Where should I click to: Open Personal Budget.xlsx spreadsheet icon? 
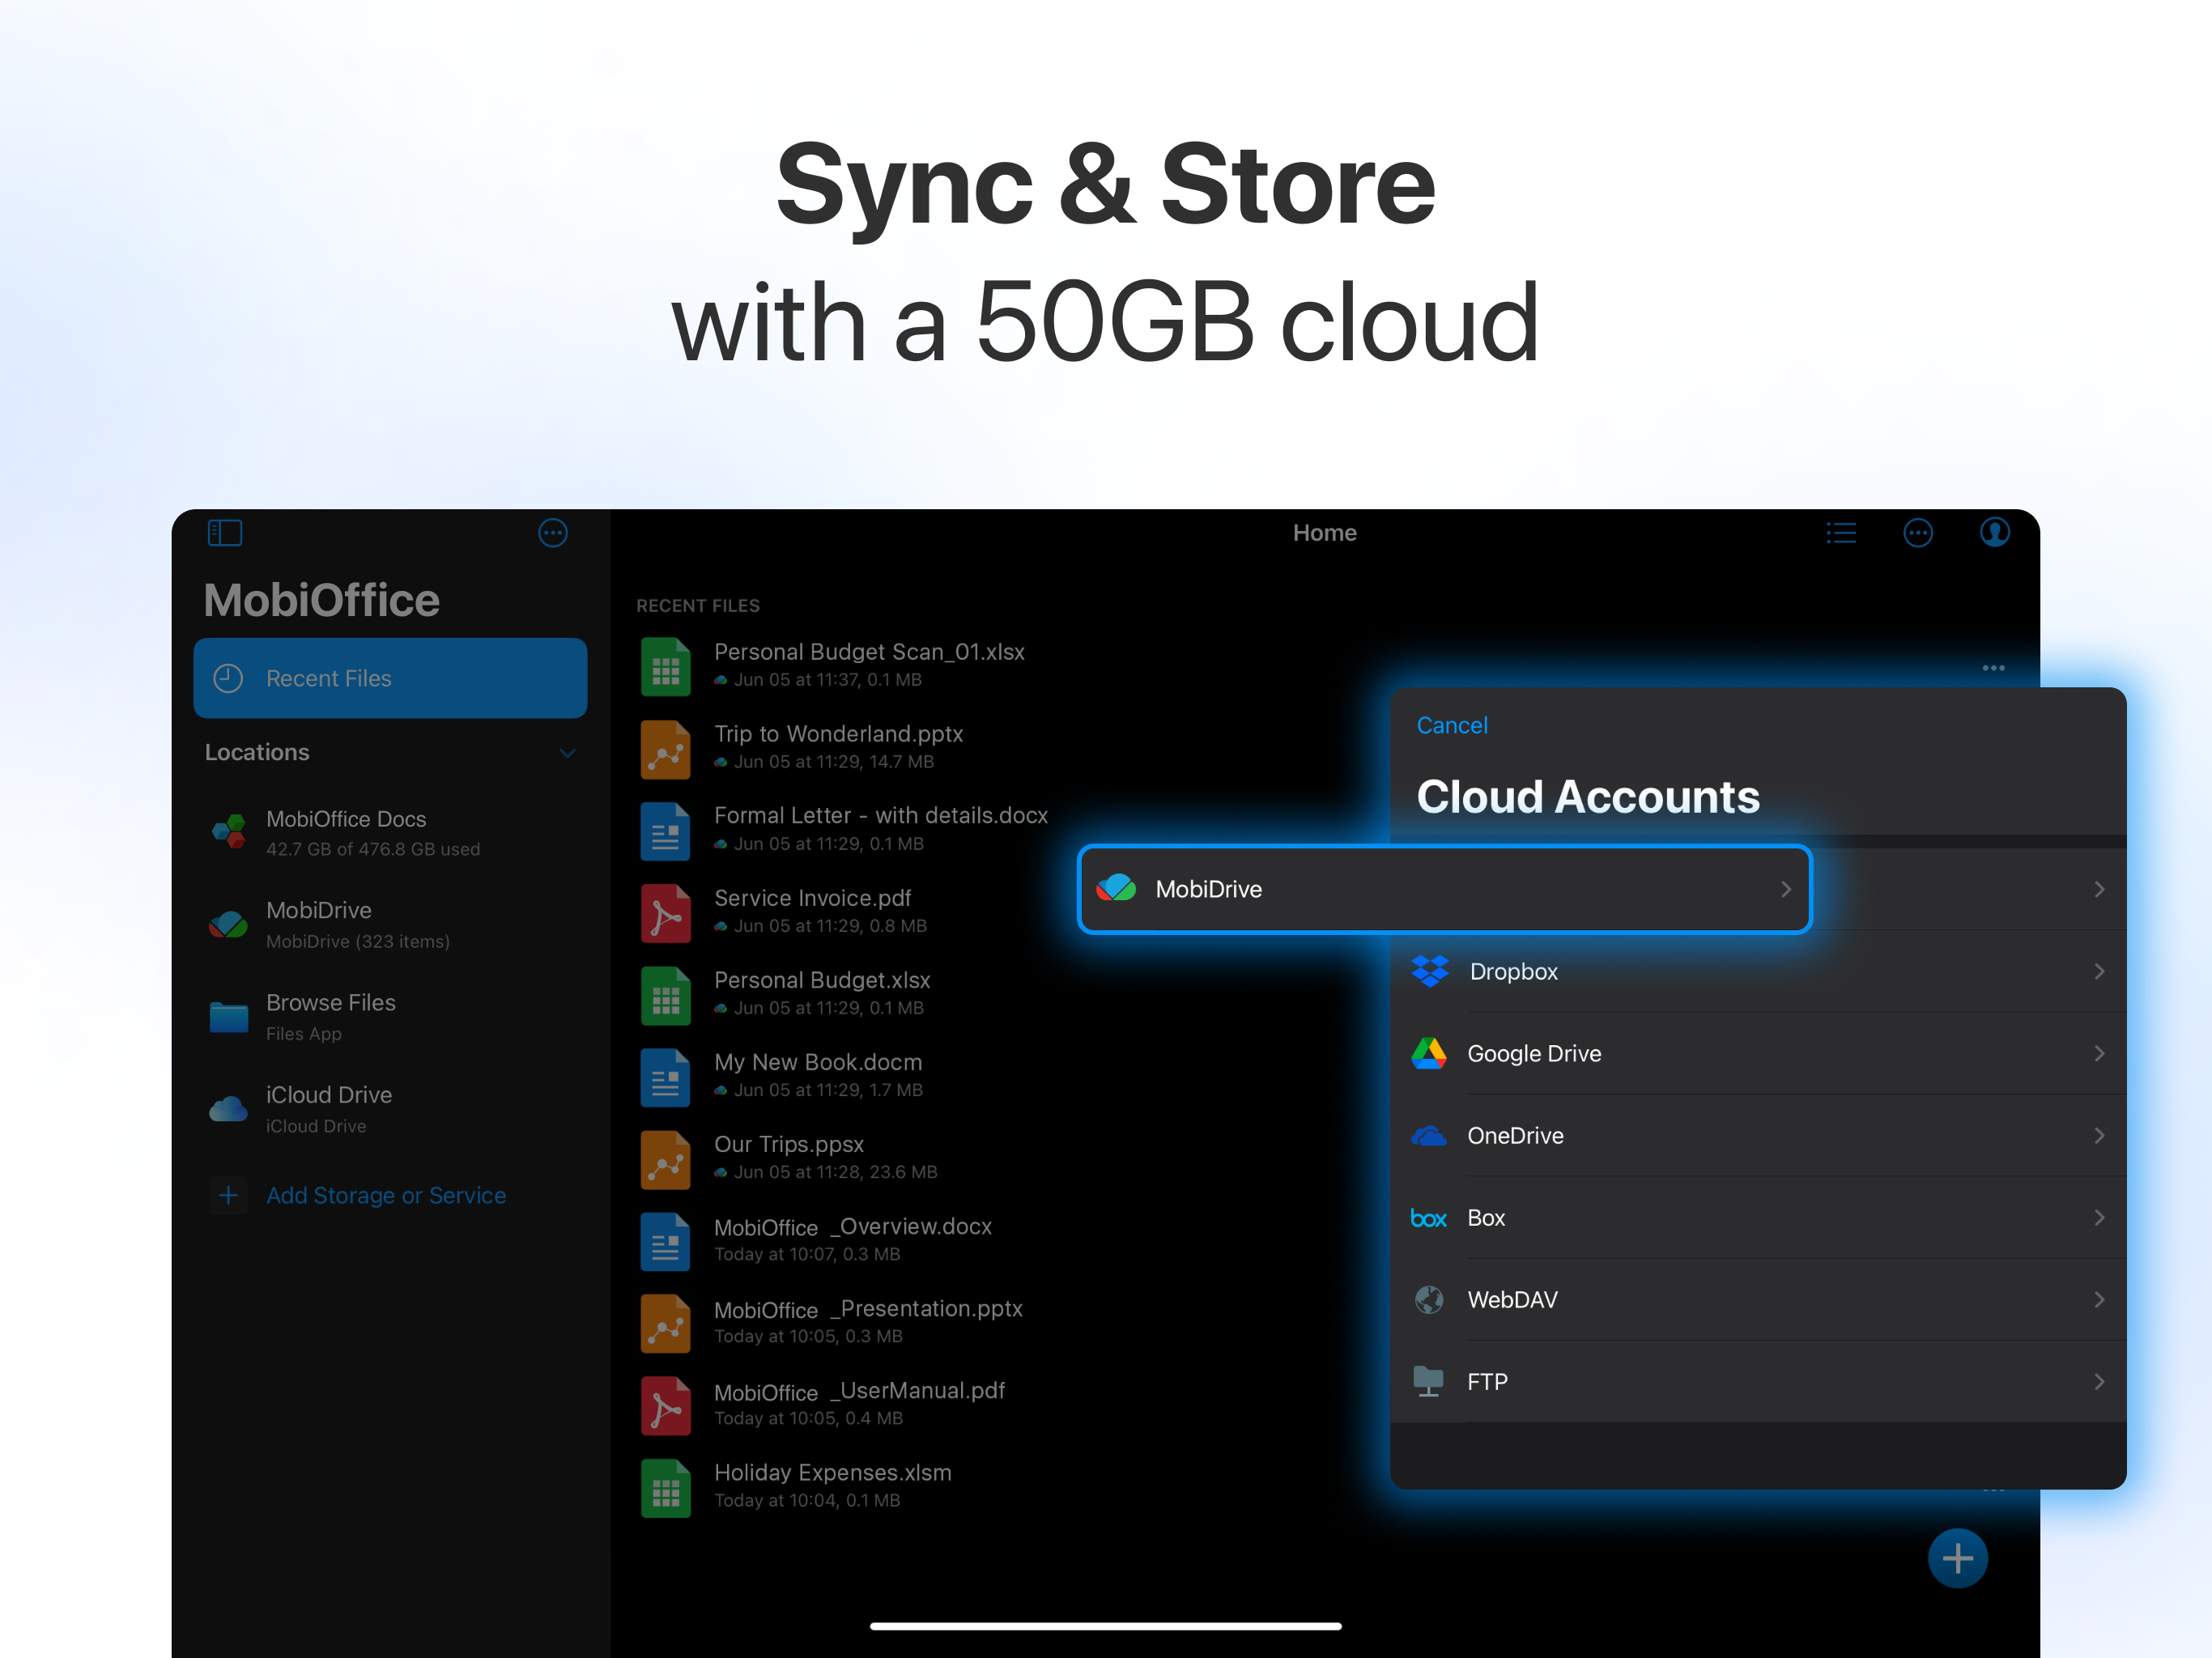pyautogui.click(x=666, y=995)
